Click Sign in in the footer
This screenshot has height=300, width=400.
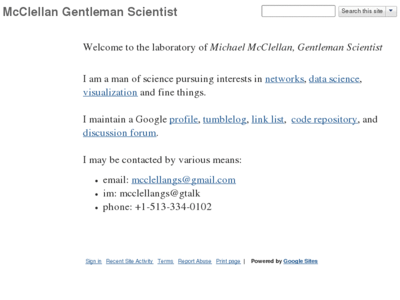point(94,261)
